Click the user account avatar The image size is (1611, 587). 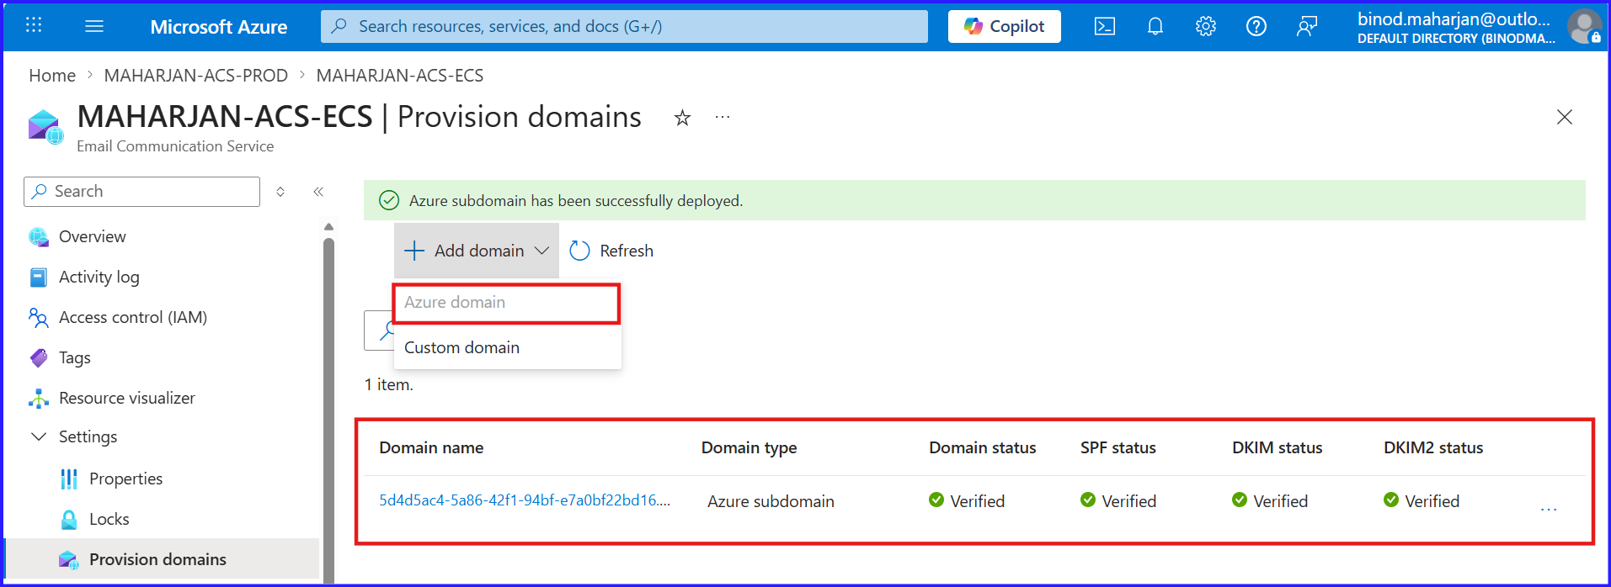point(1584,26)
